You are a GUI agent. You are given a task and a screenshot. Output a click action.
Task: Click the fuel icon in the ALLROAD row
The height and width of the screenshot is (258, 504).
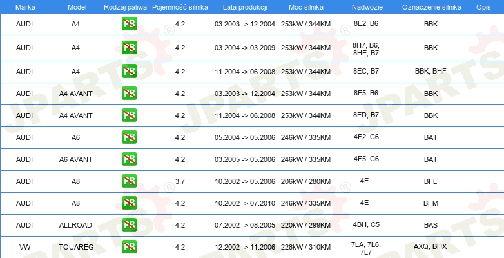click(x=129, y=225)
